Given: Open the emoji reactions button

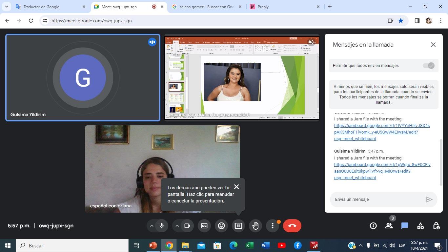Looking at the screenshot, I should [221, 226].
